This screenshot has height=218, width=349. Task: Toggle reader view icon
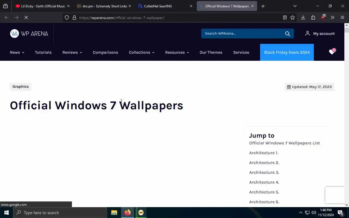(x=285, y=17)
